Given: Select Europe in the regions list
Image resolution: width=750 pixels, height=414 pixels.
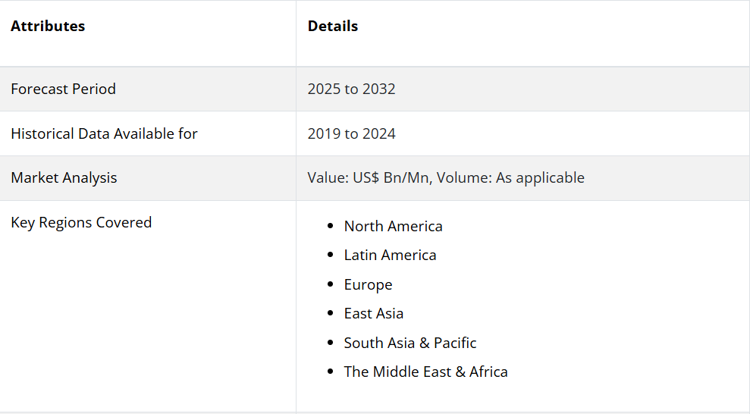Looking at the screenshot, I should tap(368, 285).
